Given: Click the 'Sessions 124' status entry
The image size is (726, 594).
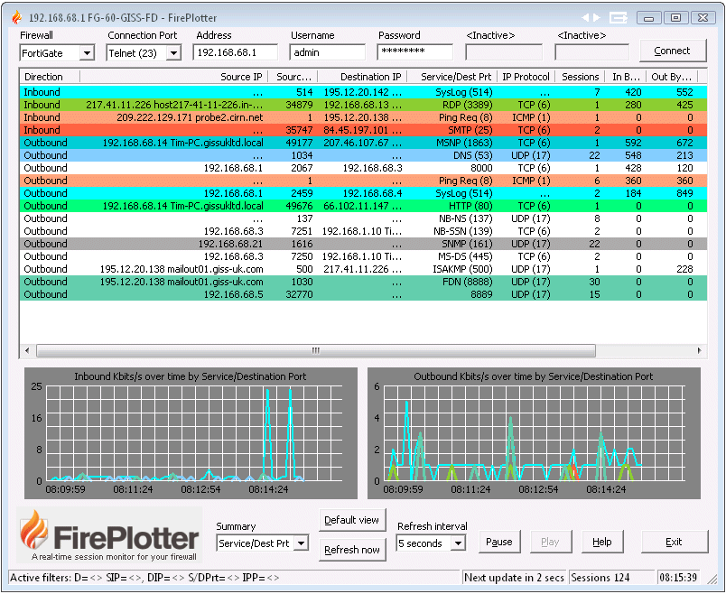Looking at the screenshot, I should (600, 578).
